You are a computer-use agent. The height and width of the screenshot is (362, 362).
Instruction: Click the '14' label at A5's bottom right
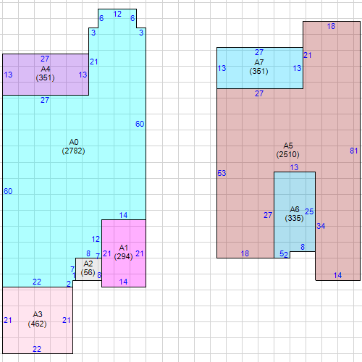coord(337,275)
